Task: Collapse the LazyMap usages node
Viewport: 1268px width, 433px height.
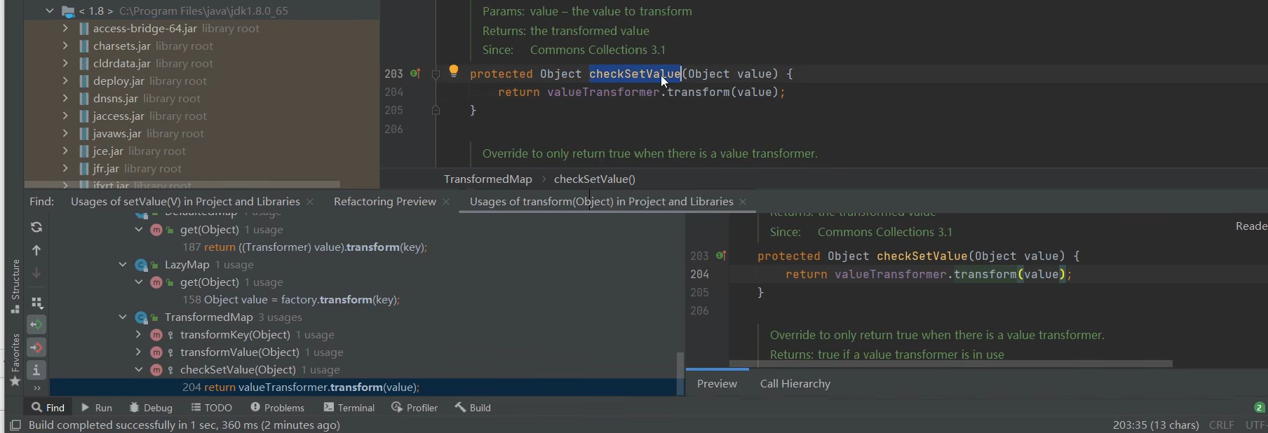Action: (123, 265)
